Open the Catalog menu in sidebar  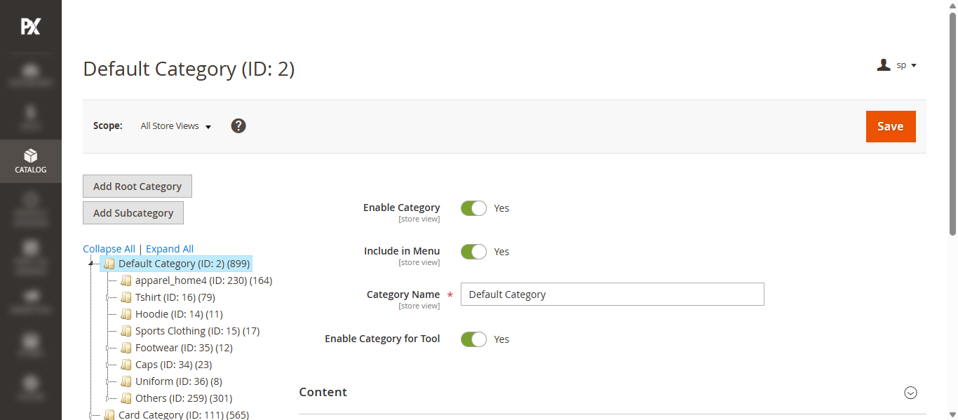[31, 161]
